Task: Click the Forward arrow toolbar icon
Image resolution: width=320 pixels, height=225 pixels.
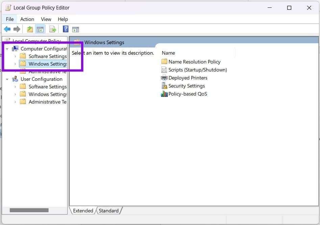Action: (x=17, y=29)
